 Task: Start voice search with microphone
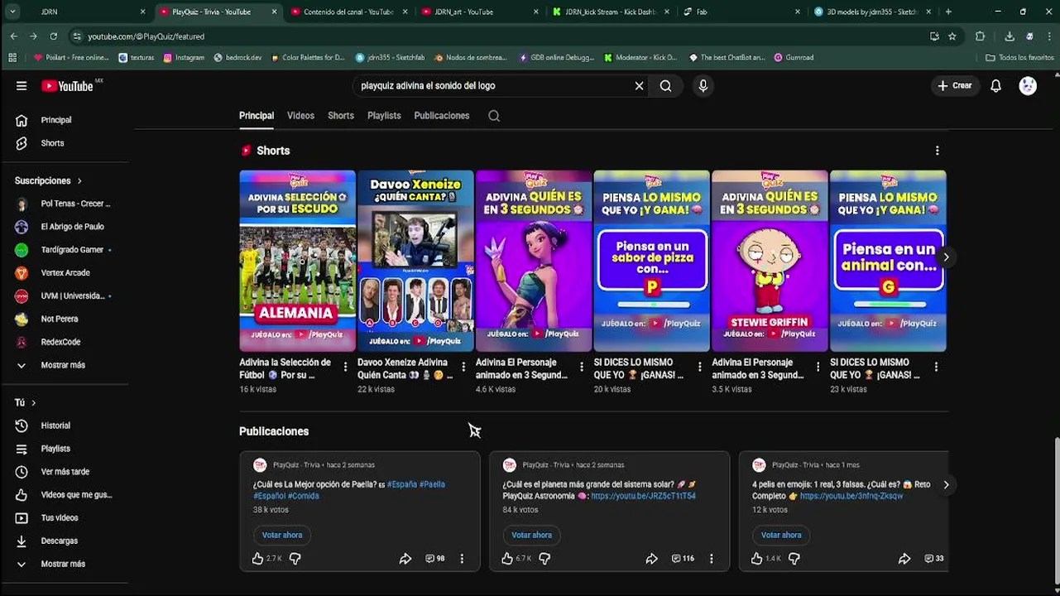[703, 86]
